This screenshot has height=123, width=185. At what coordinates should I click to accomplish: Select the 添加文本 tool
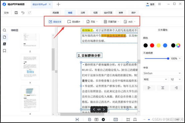(55, 22)
